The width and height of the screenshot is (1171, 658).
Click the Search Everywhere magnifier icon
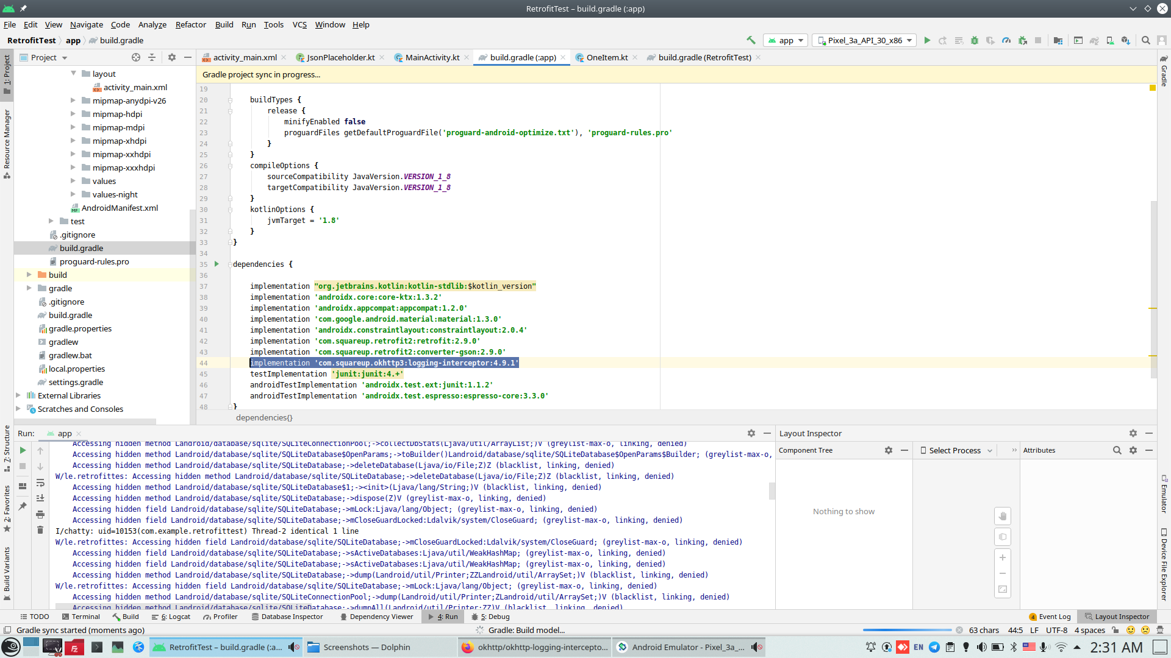click(1146, 40)
